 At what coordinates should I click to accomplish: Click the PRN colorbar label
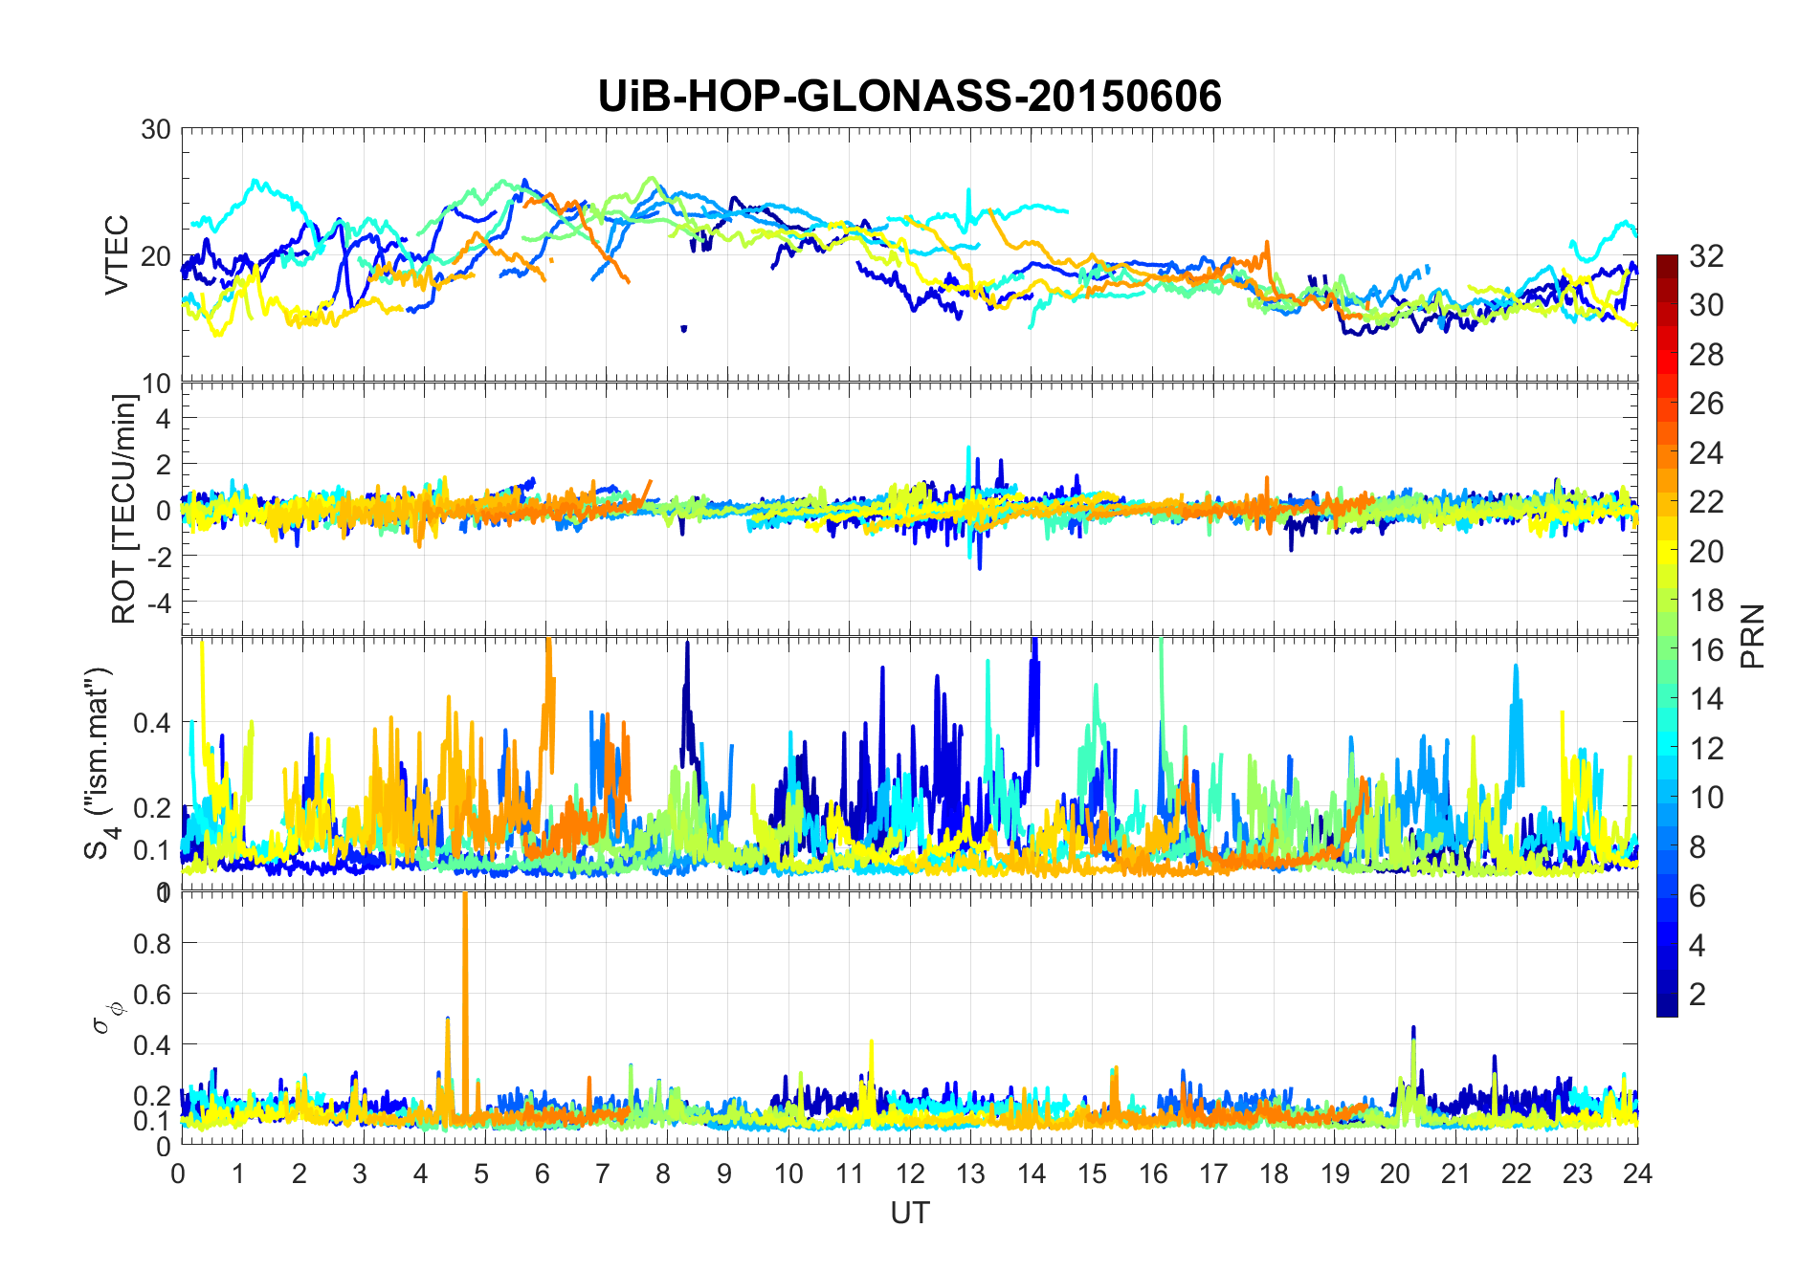coord(1753,636)
